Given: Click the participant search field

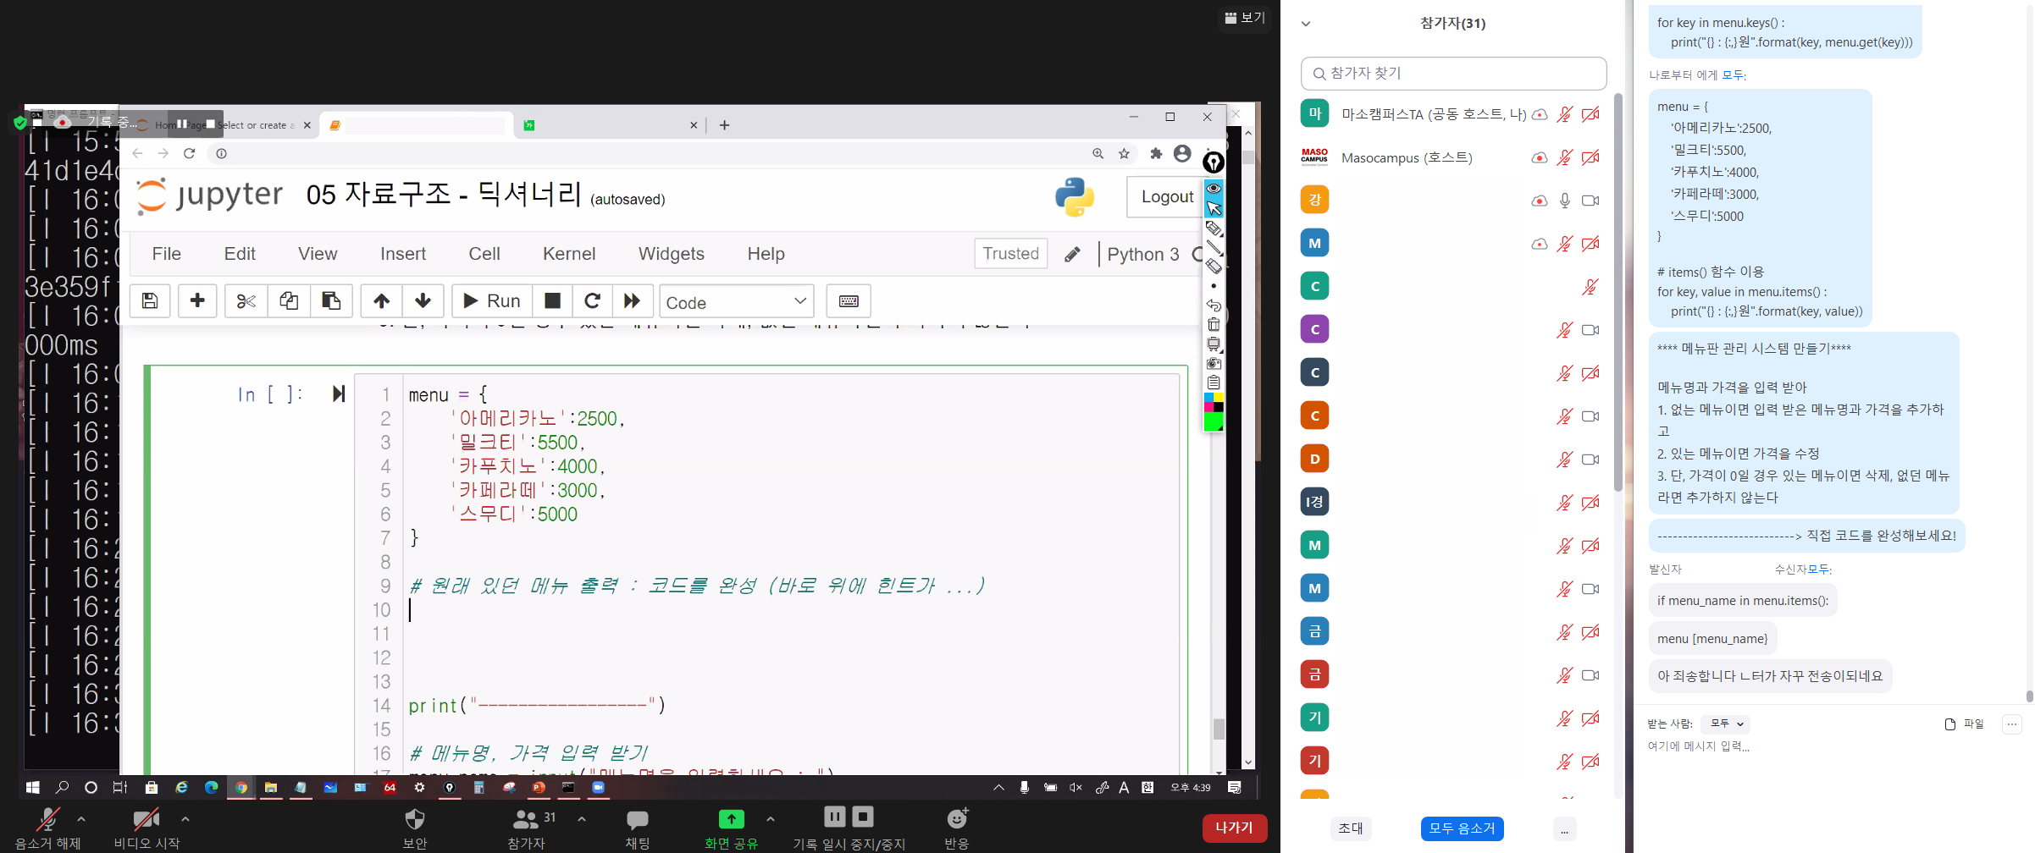Looking at the screenshot, I should (x=1453, y=74).
